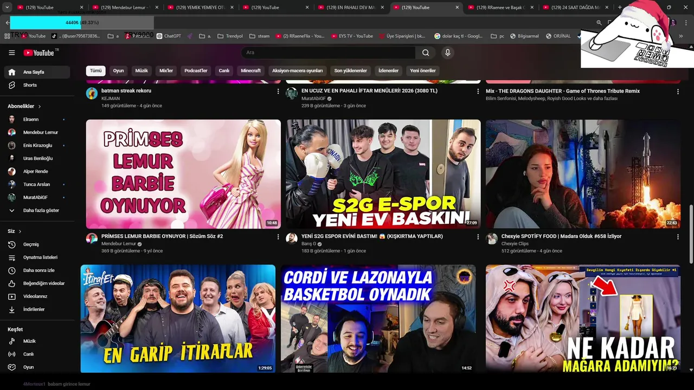Select the Oyun filter chip
Screen dimensions: 694x390
pyautogui.click(x=118, y=71)
